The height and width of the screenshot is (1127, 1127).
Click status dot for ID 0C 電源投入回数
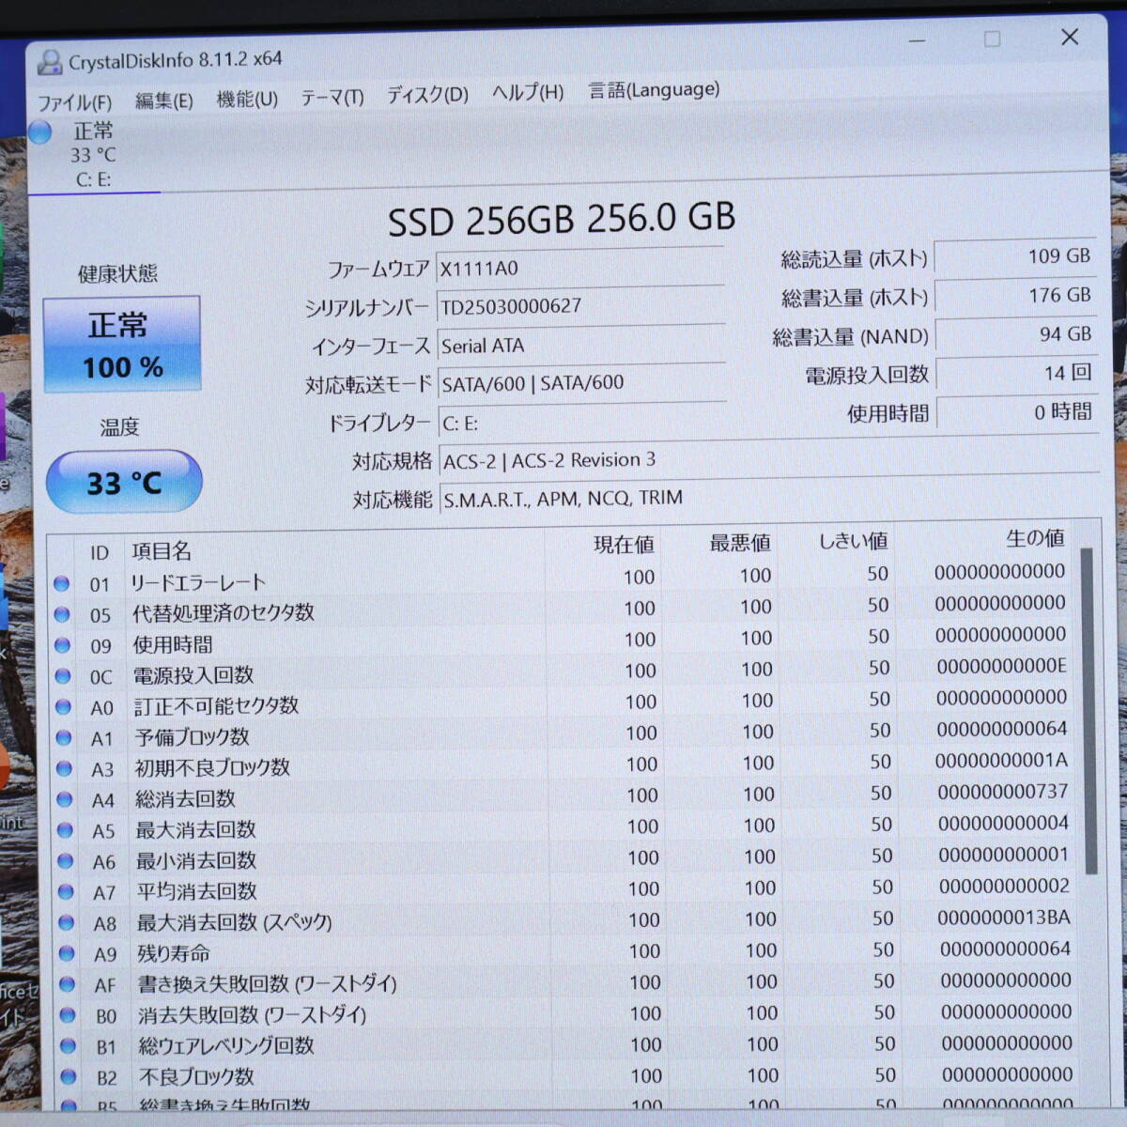click(63, 676)
